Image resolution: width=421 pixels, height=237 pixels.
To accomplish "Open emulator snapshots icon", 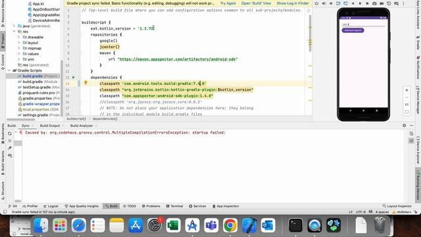I will [389, 3].
